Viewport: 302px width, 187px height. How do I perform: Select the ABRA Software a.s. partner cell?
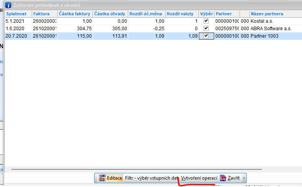[271, 28]
